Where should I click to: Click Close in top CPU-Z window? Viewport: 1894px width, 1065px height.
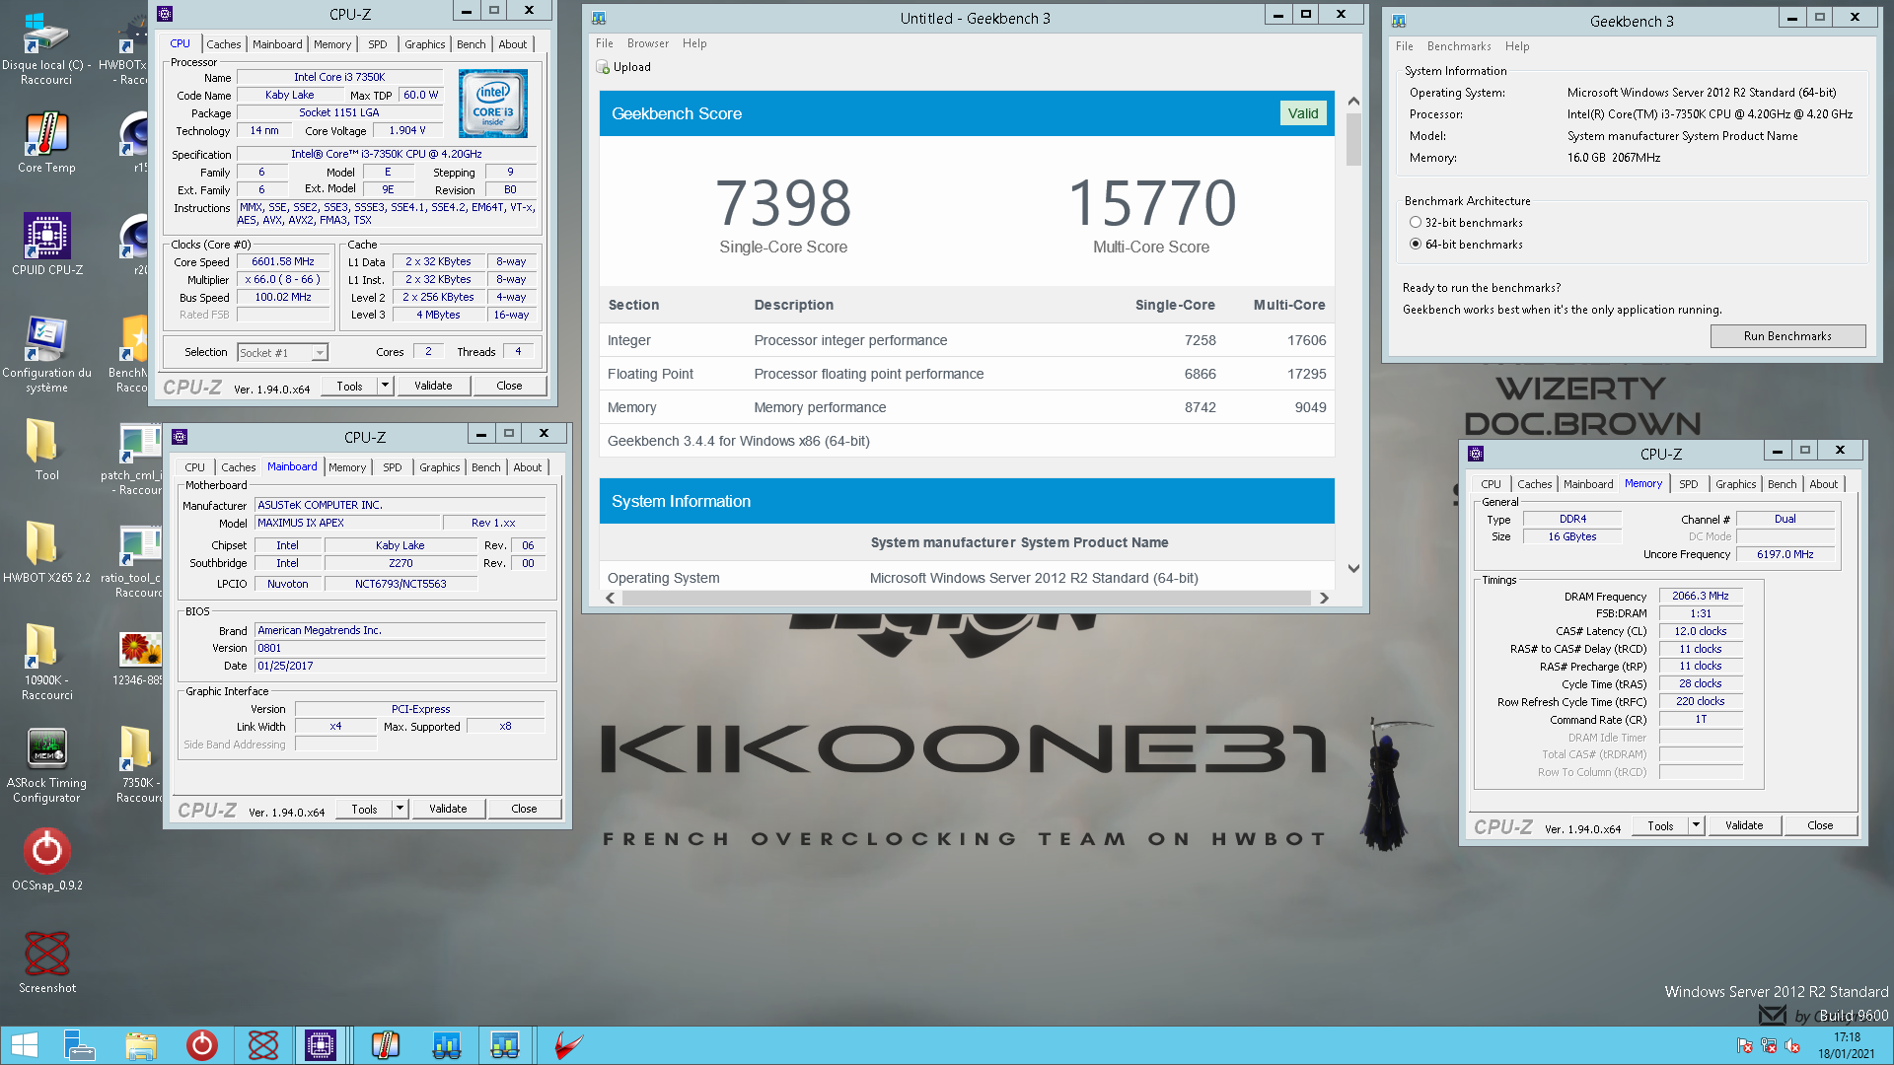pos(509,386)
